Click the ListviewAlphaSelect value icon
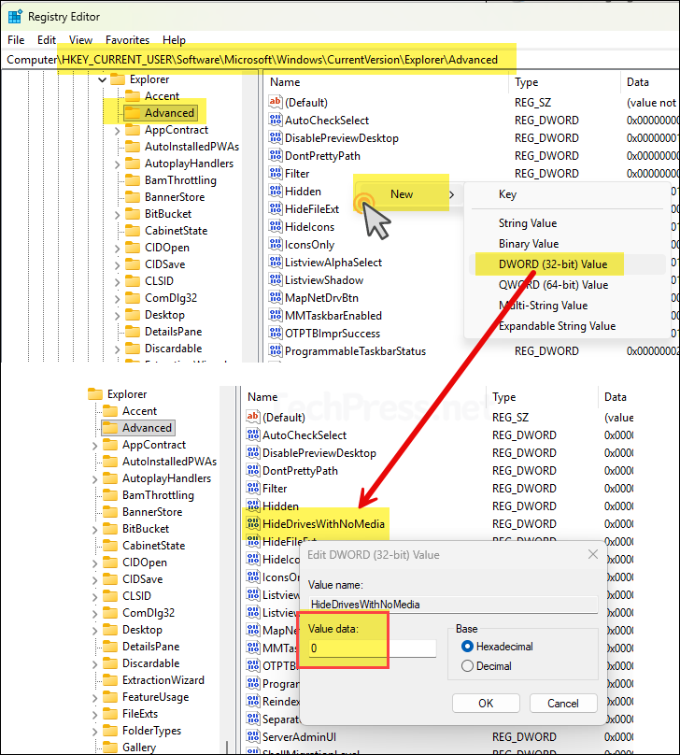This screenshot has width=680, height=755. (276, 263)
